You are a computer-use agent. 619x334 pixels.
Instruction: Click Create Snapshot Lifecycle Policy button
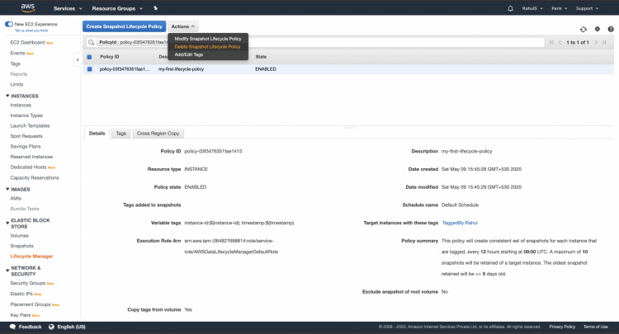click(124, 27)
